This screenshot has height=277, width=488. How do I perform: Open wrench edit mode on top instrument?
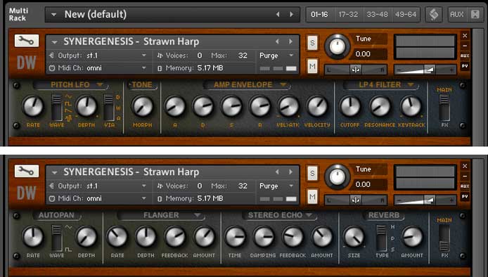tap(27, 41)
